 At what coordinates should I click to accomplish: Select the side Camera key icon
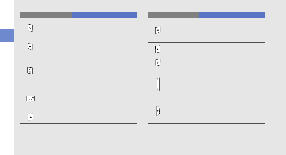158,111
